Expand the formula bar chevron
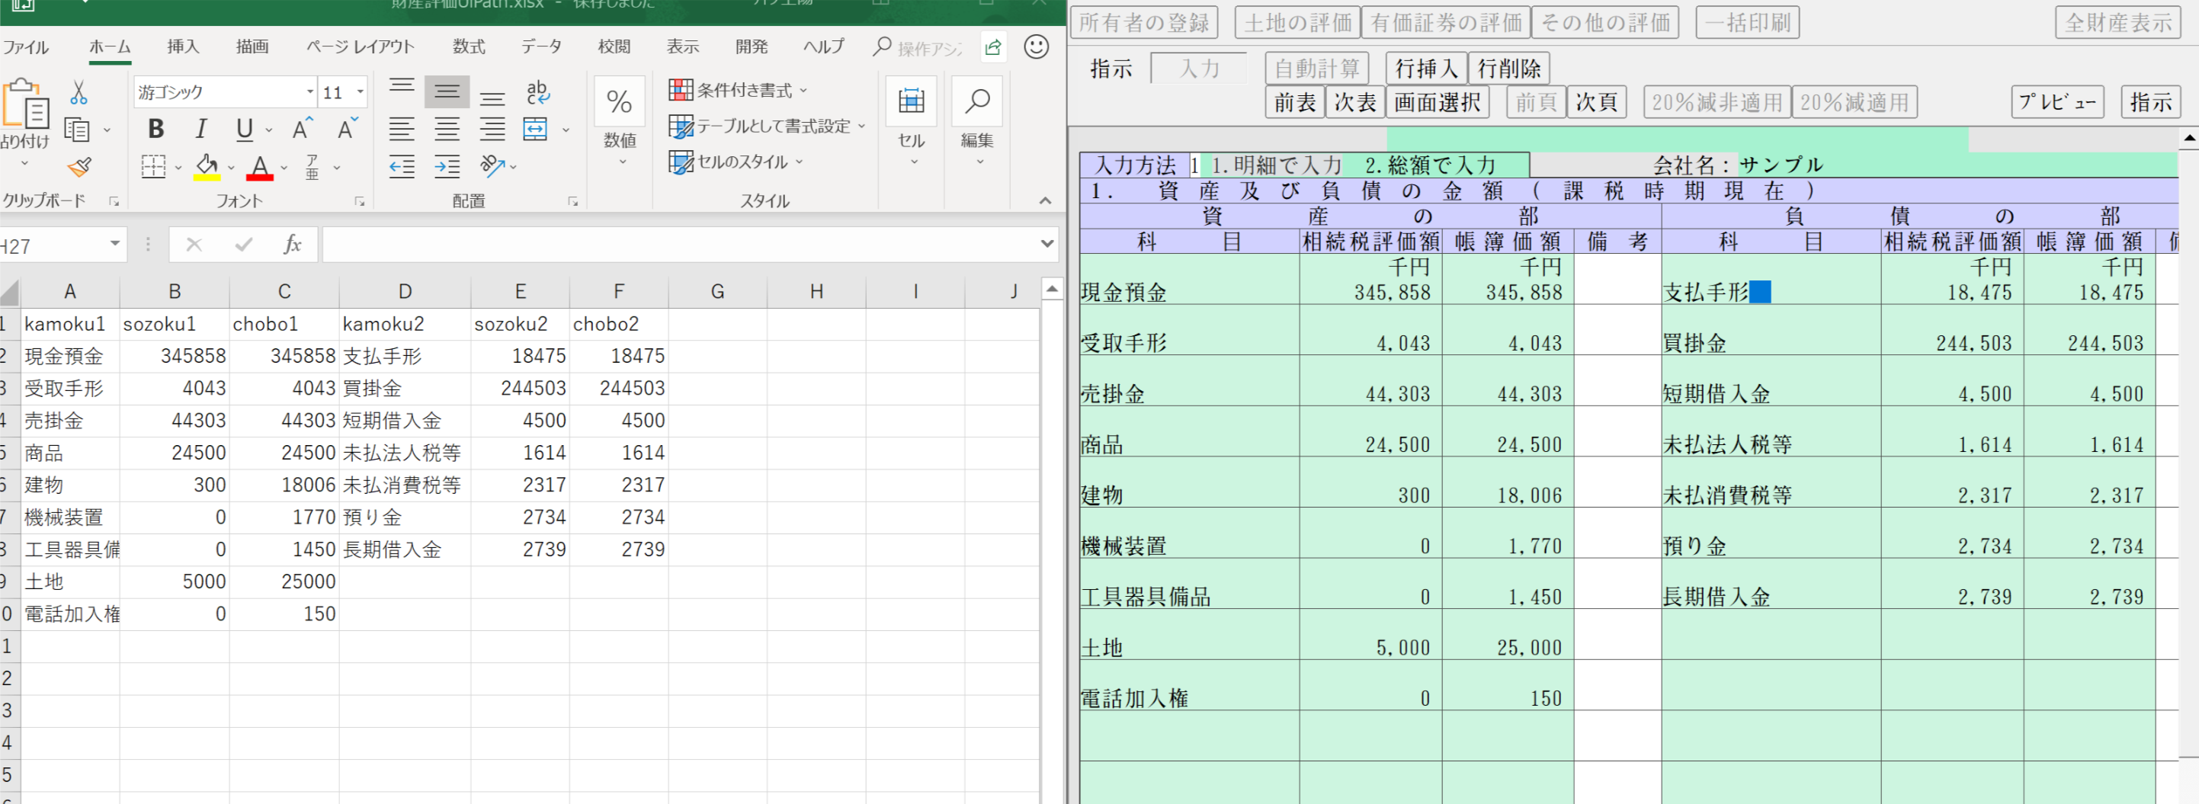2199x804 pixels. [x=1047, y=244]
